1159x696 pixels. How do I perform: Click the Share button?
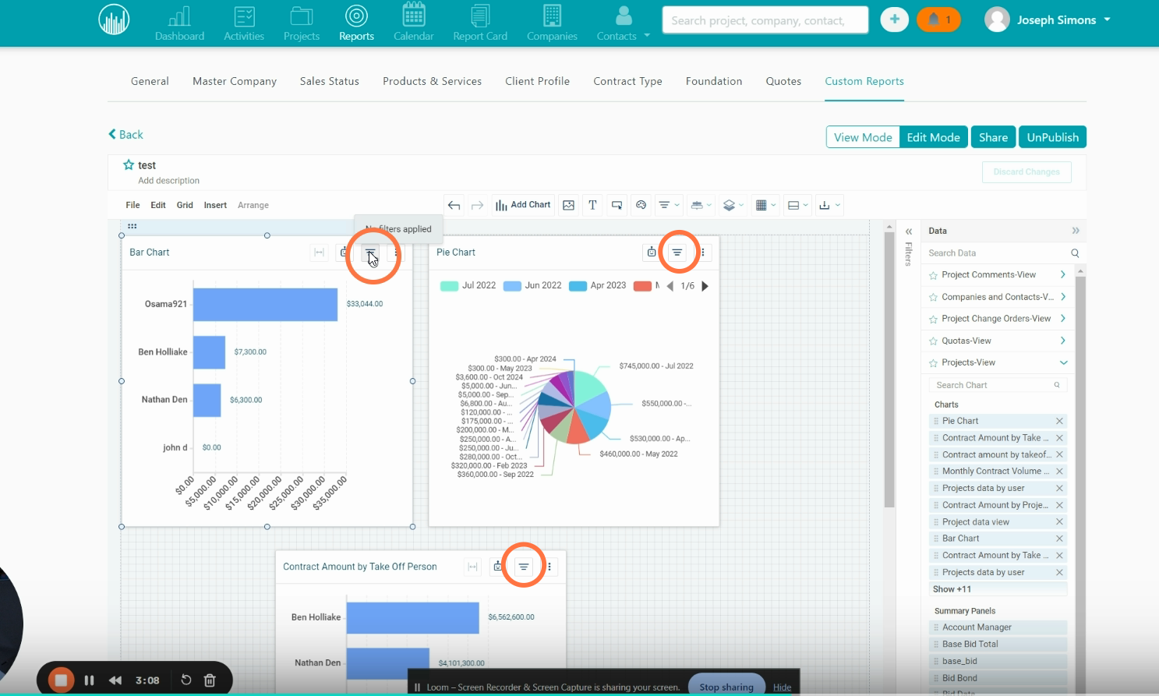click(993, 137)
